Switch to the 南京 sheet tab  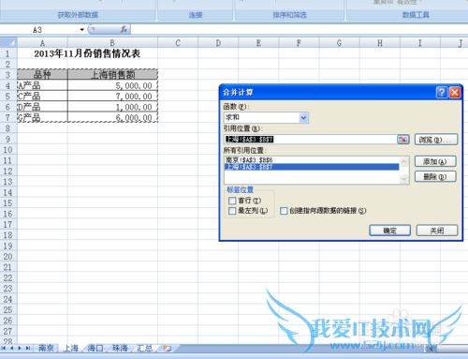46,348
